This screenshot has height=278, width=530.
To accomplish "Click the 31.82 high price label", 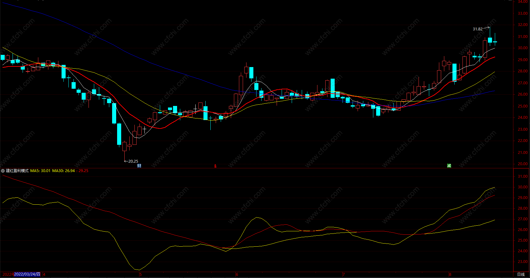I will (478, 29).
